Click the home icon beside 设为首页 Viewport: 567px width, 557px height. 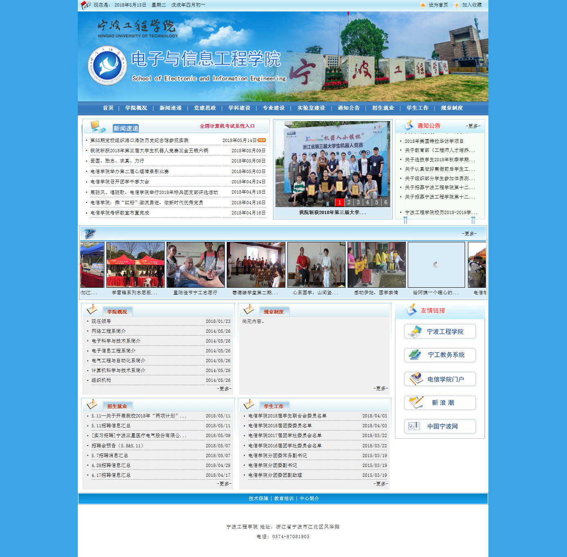click(423, 5)
